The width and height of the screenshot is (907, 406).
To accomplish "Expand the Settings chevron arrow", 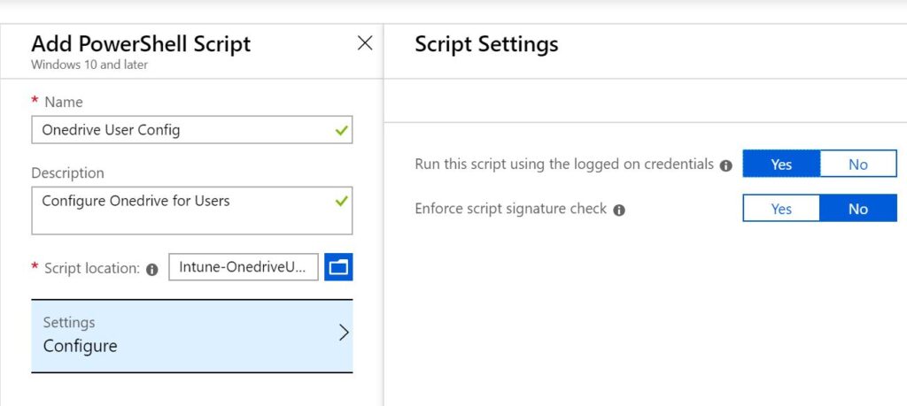I will coord(344,333).
